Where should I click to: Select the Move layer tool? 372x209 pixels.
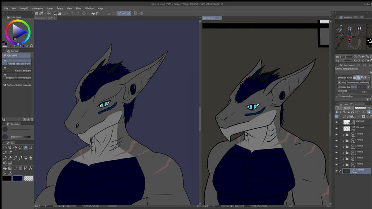(x=15, y=148)
